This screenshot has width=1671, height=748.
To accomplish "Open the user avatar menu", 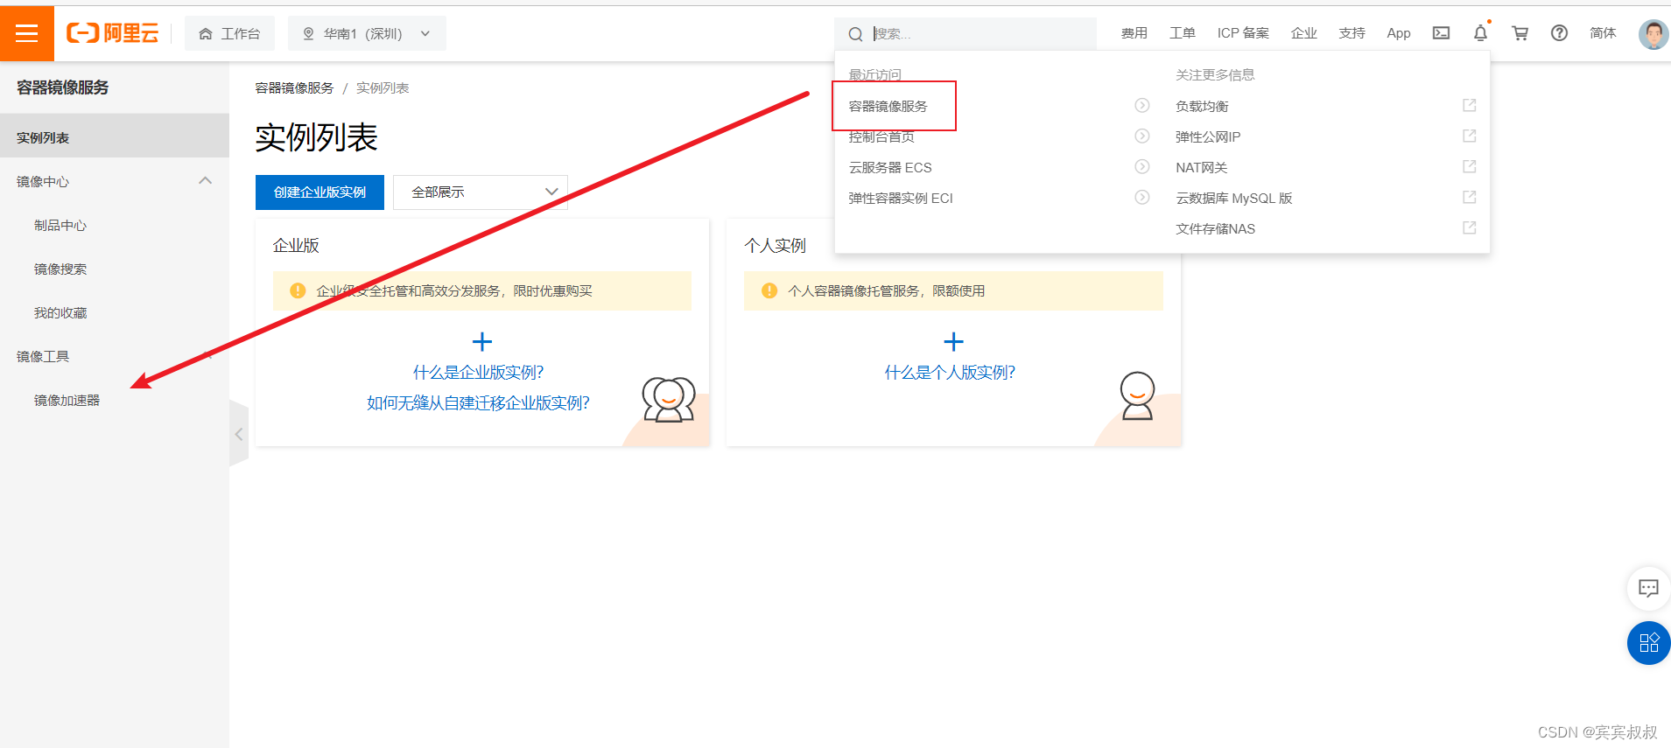I will [x=1653, y=34].
